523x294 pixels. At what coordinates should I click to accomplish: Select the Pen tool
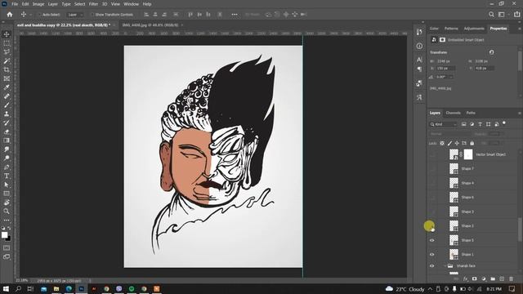pos(7,167)
